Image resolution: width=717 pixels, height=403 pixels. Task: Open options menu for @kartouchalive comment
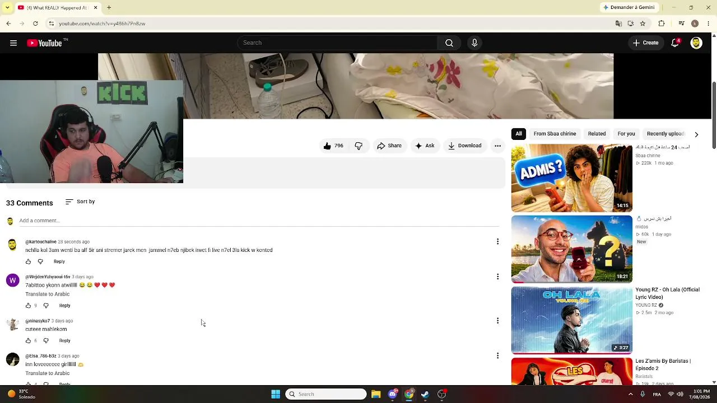click(x=497, y=242)
